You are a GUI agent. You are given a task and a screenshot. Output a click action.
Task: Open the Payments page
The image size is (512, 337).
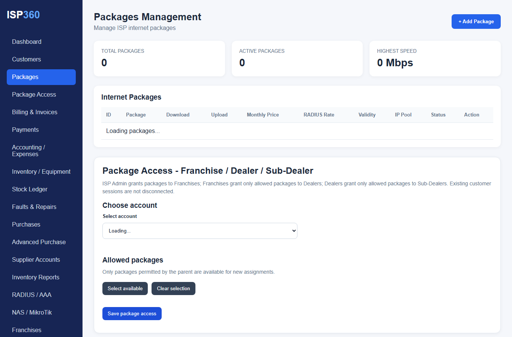click(41, 130)
